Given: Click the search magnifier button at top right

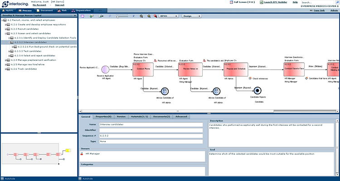Looking at the screenshot, I should pos(338,2).
